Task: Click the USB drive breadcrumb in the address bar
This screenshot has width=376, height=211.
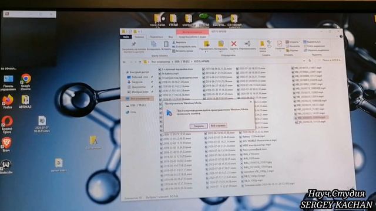Action: (182, 62)
